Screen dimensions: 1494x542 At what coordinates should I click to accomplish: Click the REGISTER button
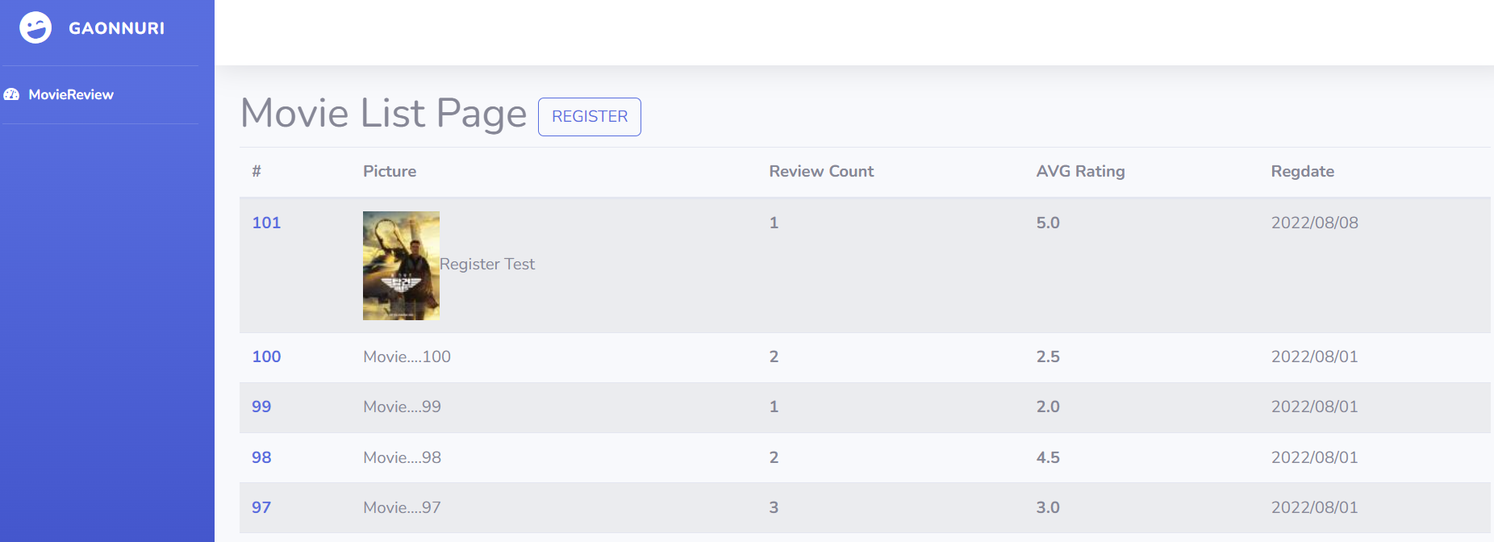pyautogui.click(x=590, y=117)
